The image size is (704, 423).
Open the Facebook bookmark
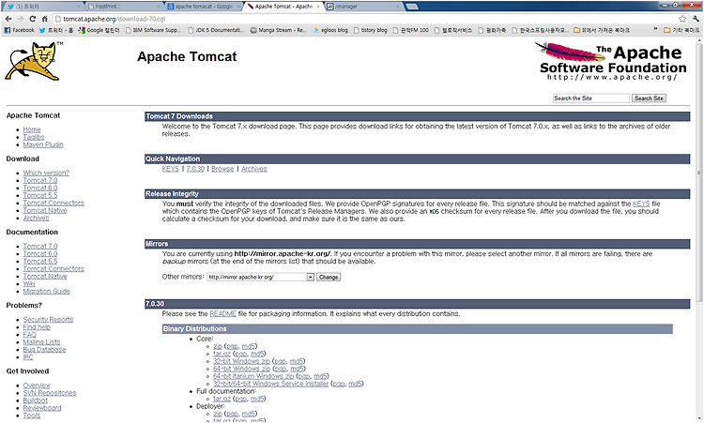point(20,30)
